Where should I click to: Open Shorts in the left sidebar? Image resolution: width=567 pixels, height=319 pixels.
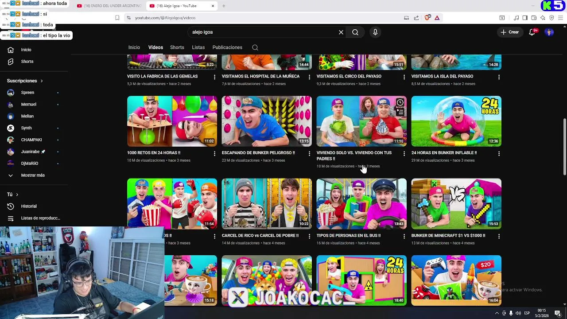[34, 62]
